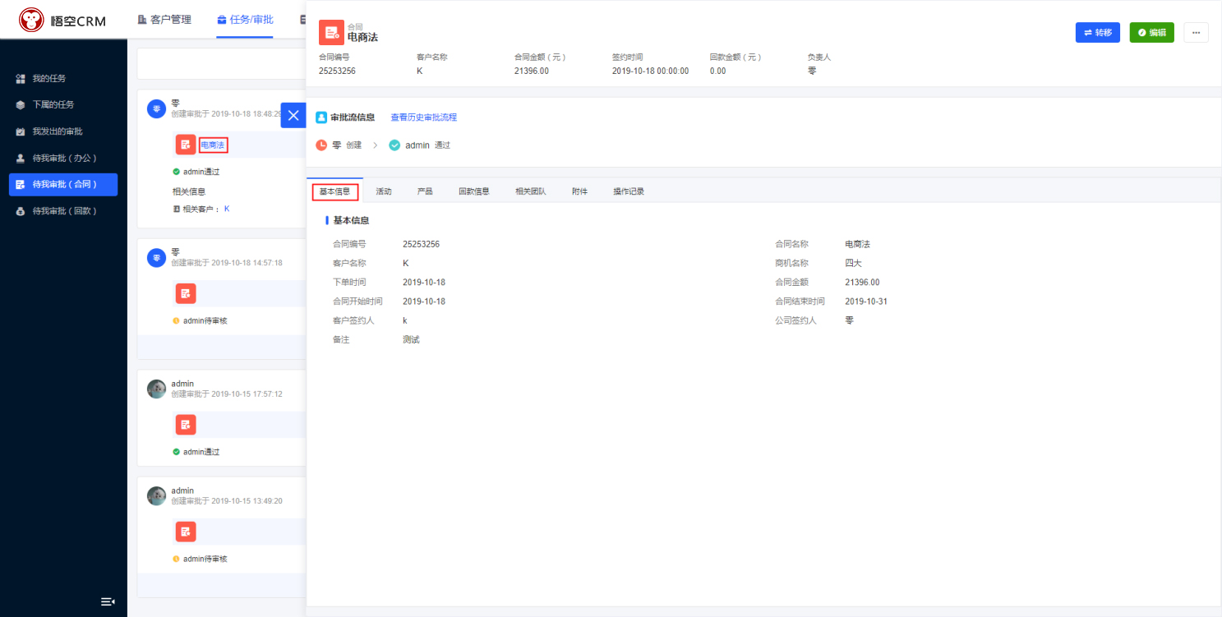1222x617 pixels.
Task: Close the contract detail panel
Action: 293,115
